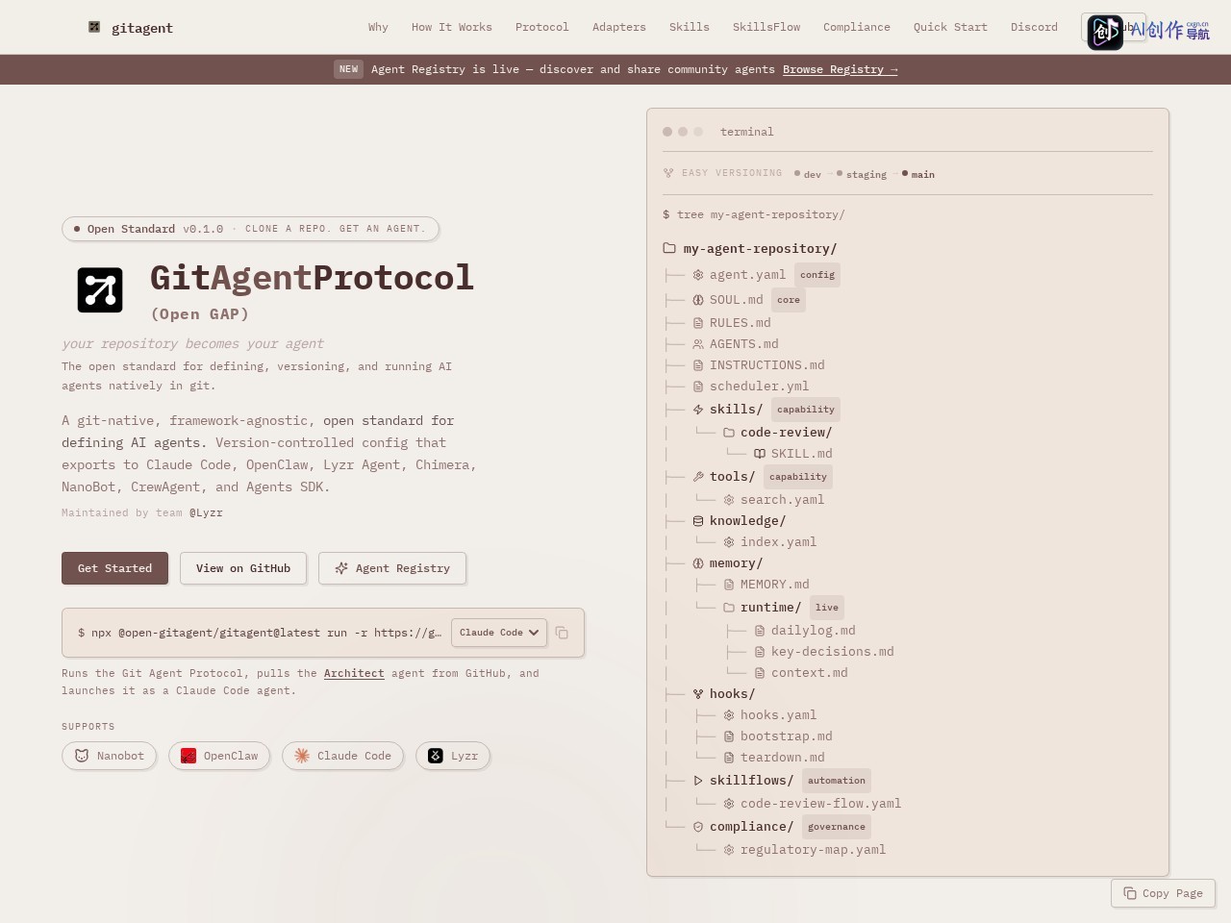Open the Compliance nav item
1231x923 pixels.
pos(857,27)
